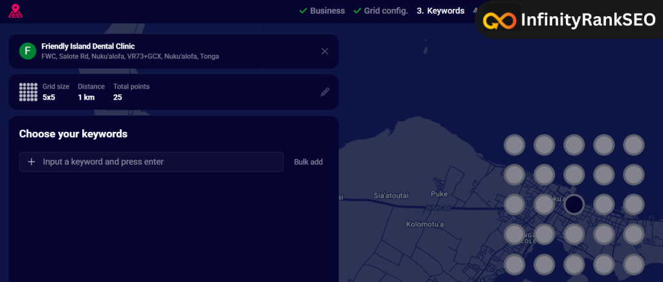Select the 3. Keywords step
The width and height of the screenshot is (663, 282).
pos(440,11)
